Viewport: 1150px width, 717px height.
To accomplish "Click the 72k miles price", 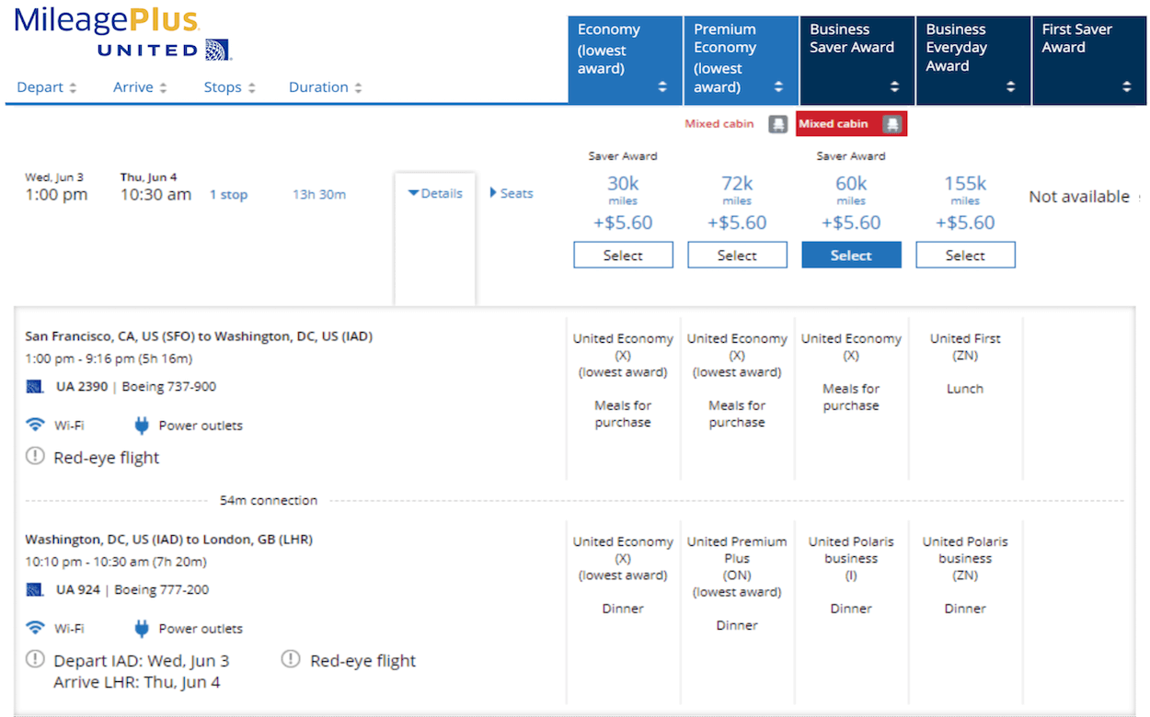I will pos(737,184).
